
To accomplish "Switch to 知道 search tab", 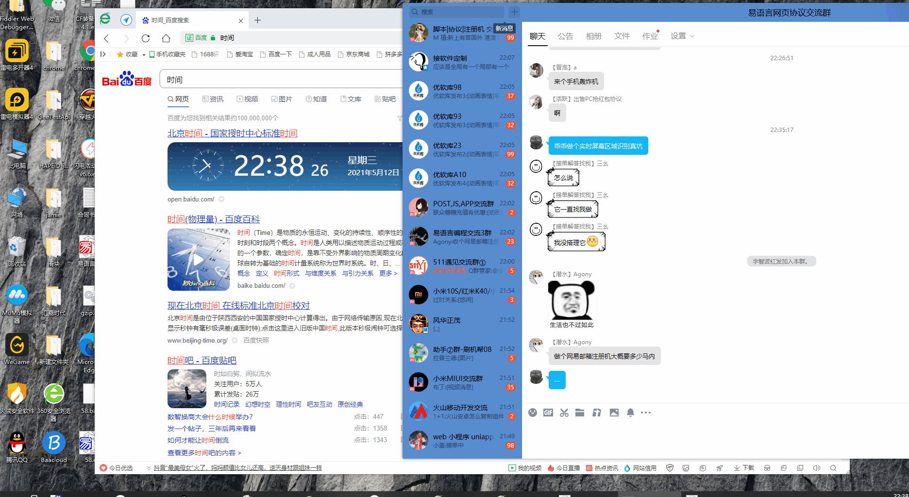I will pos(316,99).
